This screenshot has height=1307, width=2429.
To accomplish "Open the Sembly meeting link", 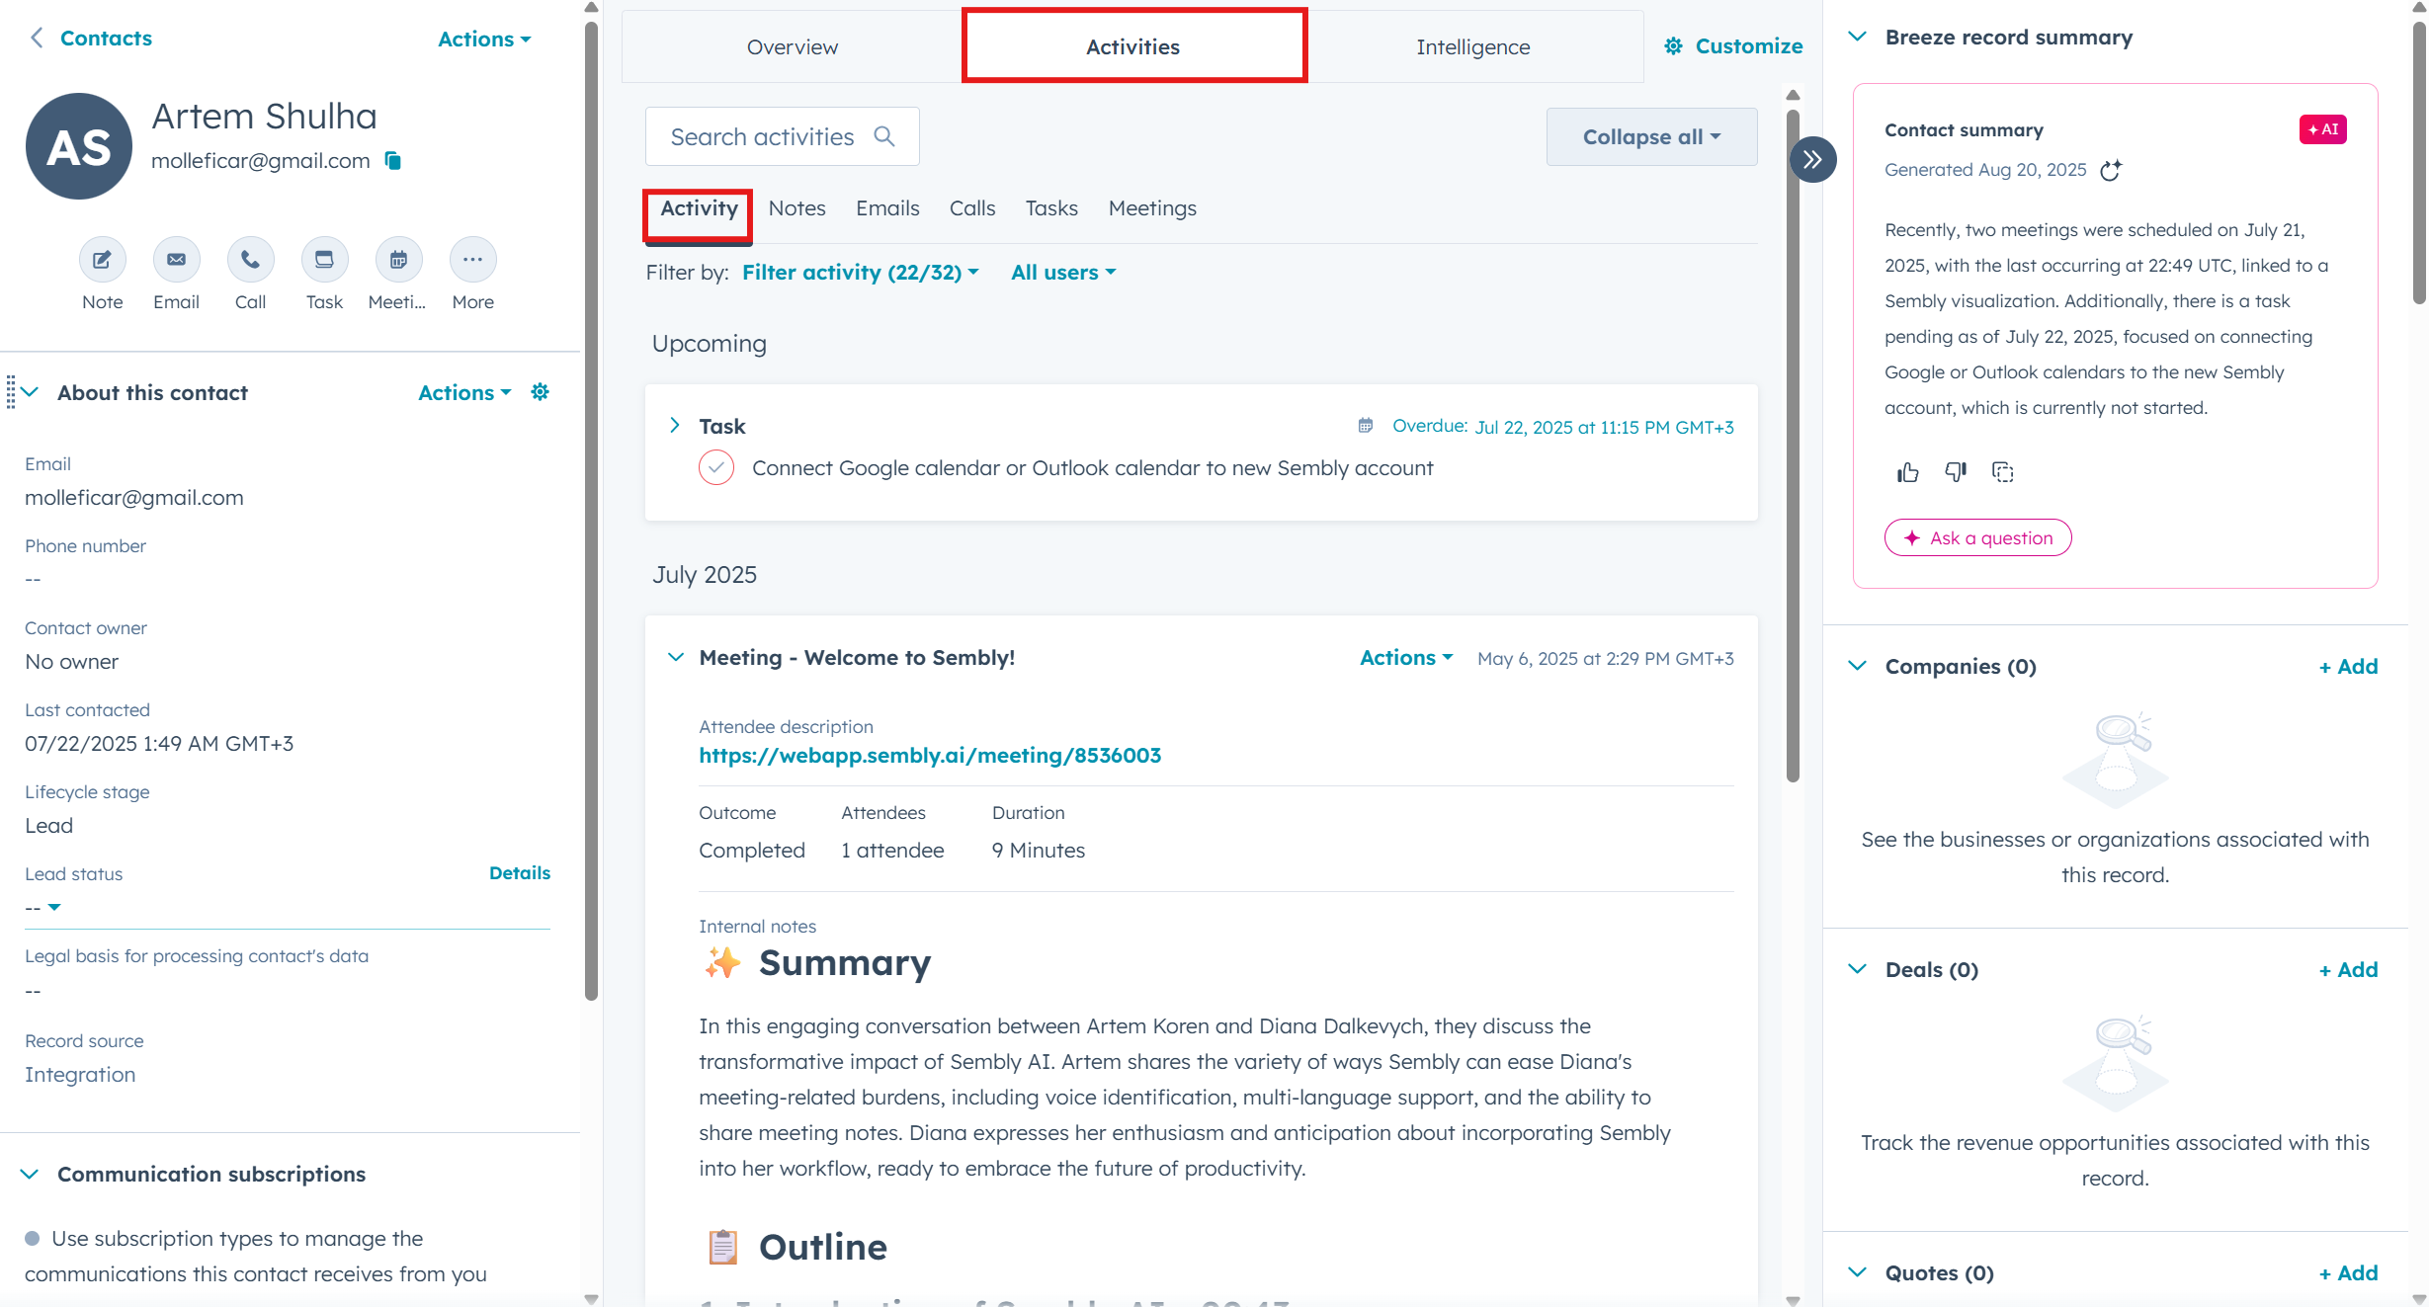I will point(930,756).
